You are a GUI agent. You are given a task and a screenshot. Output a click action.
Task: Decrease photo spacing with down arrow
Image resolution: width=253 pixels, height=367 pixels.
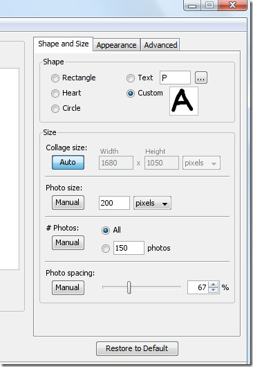[x=213, y=289]
